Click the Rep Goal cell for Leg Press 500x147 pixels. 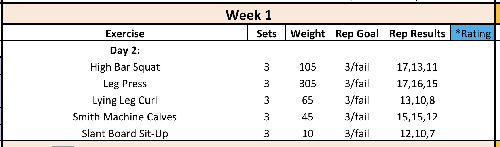(357, 84)
